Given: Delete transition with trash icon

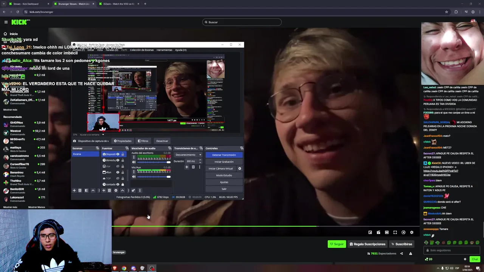Looking at the screenshot, I should tap(193, 167).
